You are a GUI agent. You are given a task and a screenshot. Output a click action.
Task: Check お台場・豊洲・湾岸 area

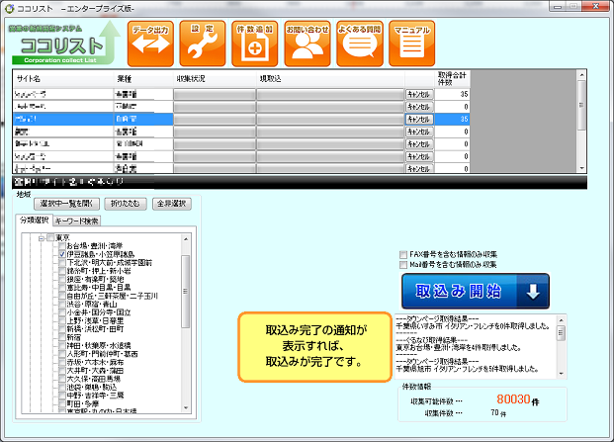62,246
